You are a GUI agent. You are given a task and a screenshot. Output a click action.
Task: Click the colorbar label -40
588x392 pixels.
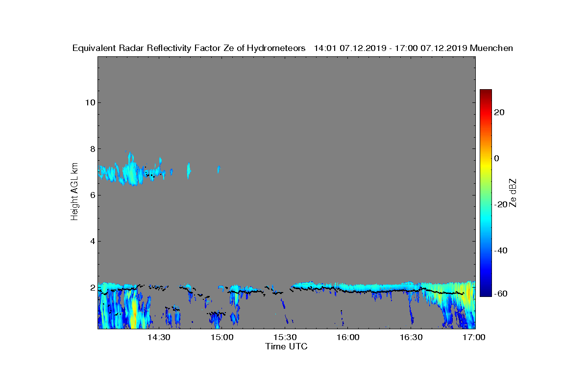pos(499,250)
